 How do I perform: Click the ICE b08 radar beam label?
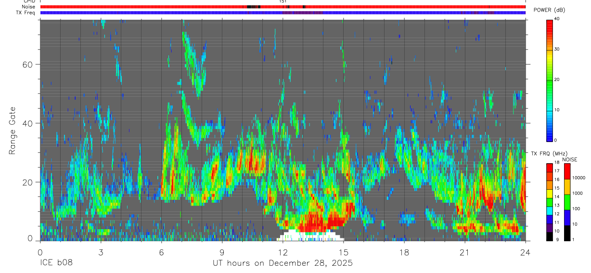pyautogui.click(x=55, y=263)
